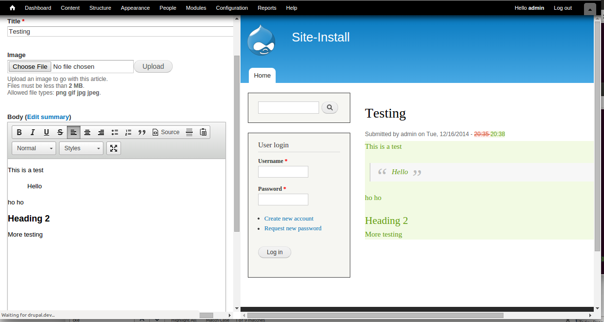Toggle italic formatting in editor toolbar
The height and width of the screenshot is (322, 604).
(x=33, y=132)
